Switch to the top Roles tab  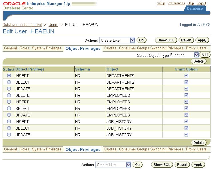[24, 48]
